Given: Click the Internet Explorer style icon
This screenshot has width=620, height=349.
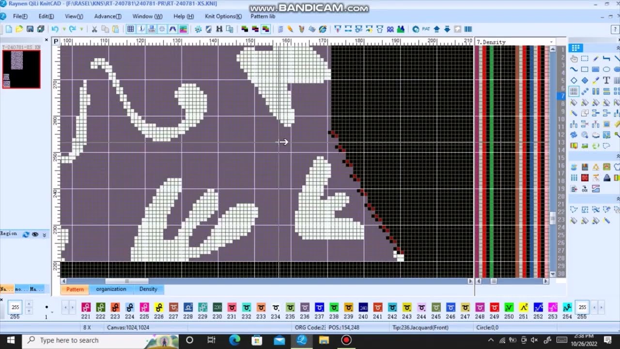Looking at the screenshot, I should [x=323, y=29].
